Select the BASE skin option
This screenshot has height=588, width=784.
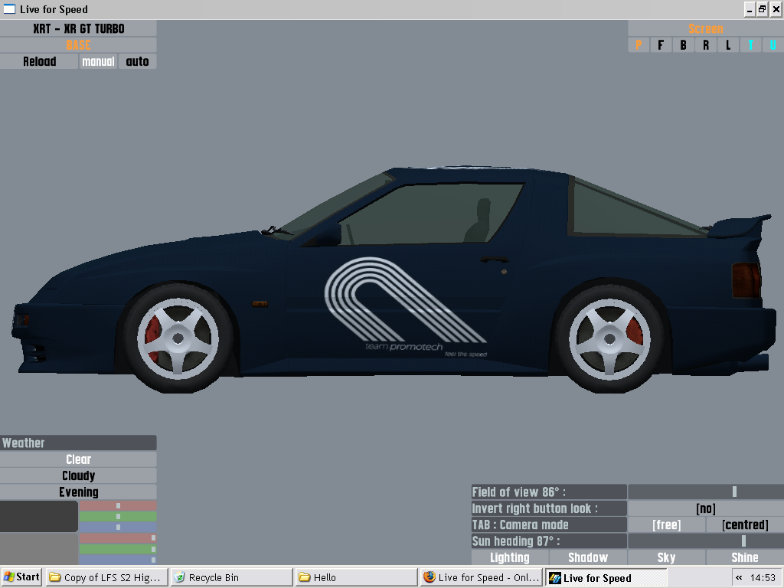[x=79, y=45]
